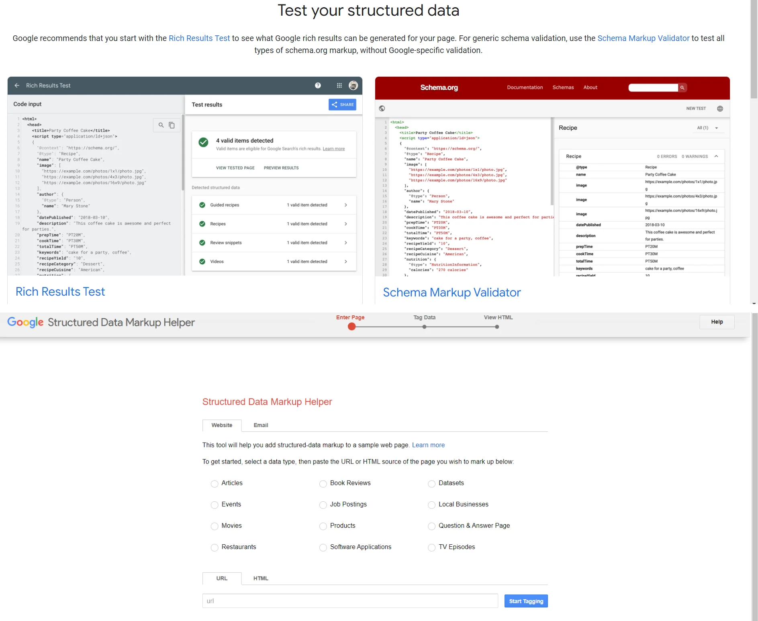This screenshot has width=758, height=621.
Task: Select the Articles data type
Action: (x=215, y=484)
